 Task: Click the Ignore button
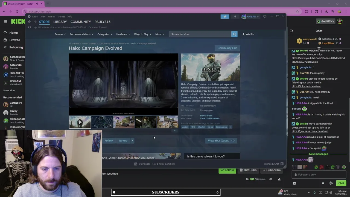click(x=123, y=141)
